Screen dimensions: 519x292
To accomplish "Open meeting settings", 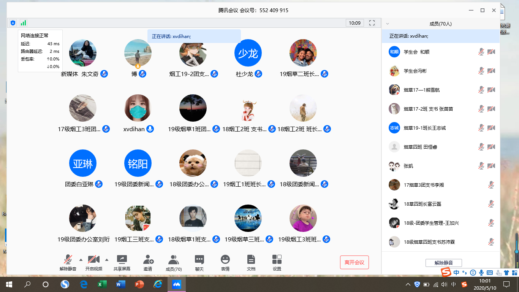I will pyautogui.click(x=276, y=262).
